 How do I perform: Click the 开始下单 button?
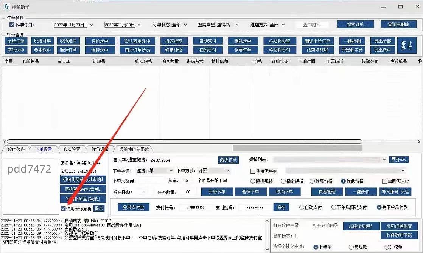click(217, 192)
